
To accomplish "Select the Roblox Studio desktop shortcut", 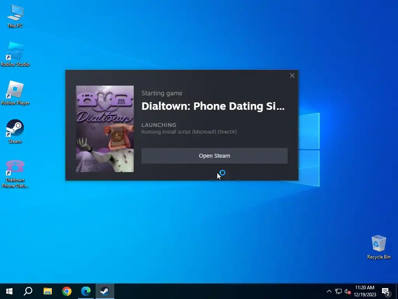I will coord(15,55).
